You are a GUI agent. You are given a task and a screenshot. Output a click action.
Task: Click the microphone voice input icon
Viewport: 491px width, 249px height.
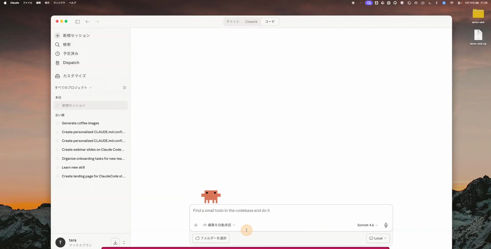[386, 225]
